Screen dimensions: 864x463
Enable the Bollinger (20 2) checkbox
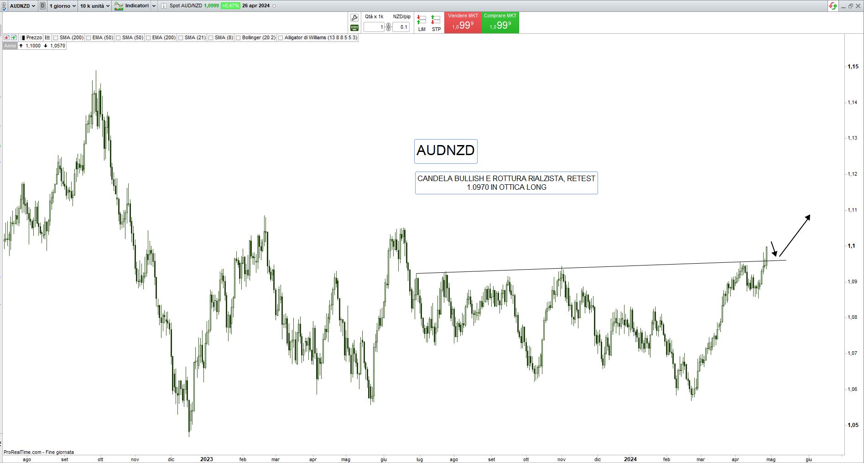click(238, 38)
